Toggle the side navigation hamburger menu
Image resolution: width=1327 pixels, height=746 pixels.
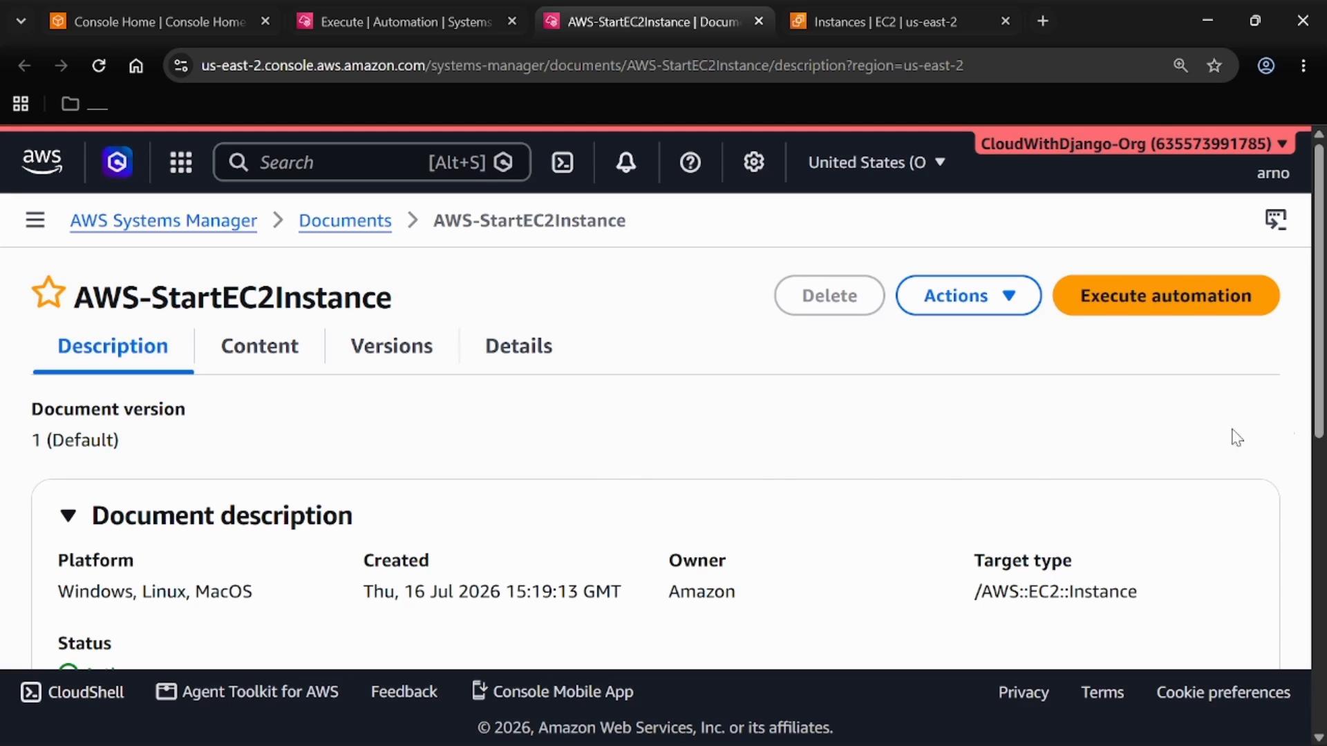point(35,220)
